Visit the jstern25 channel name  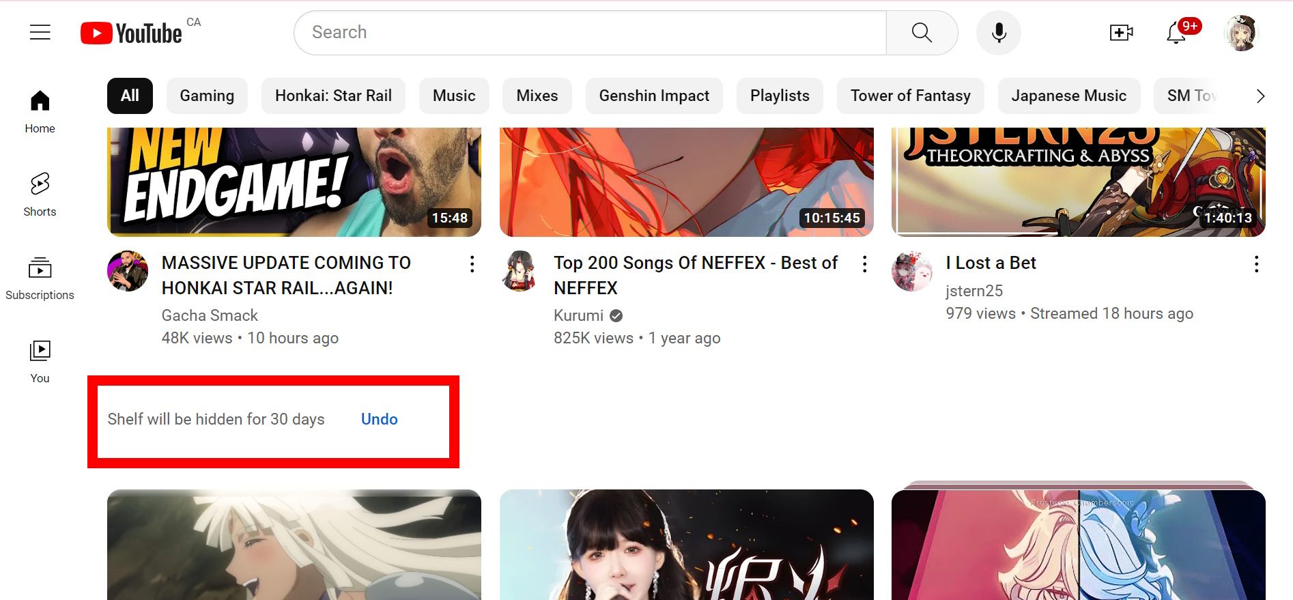(974, 291)
